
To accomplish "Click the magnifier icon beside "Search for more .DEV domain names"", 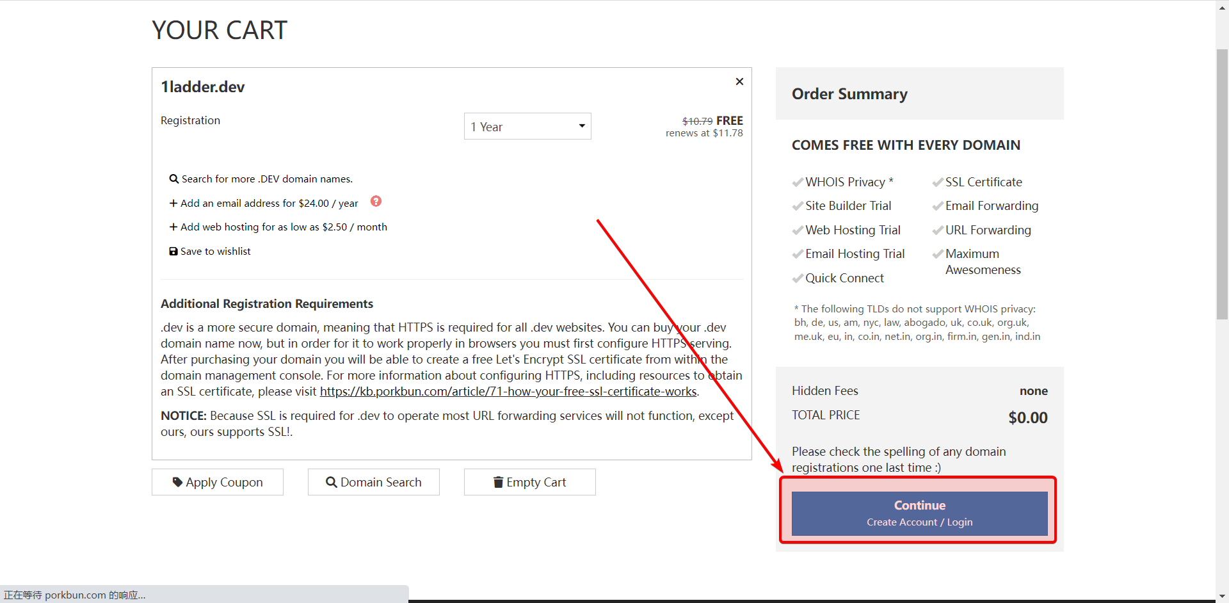I will (173, 179).
